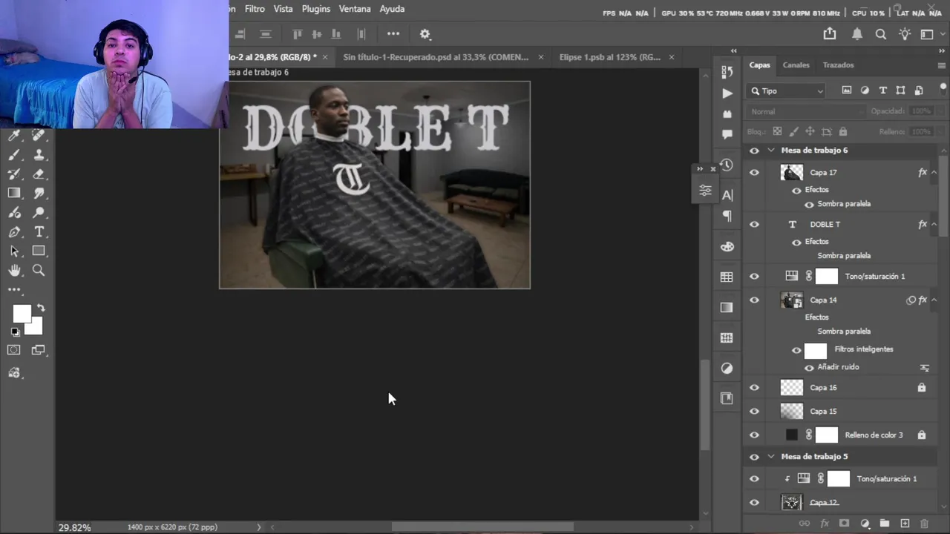Hide the Capa 17 layer
The image size is (950, 534).
click(754, 173)
